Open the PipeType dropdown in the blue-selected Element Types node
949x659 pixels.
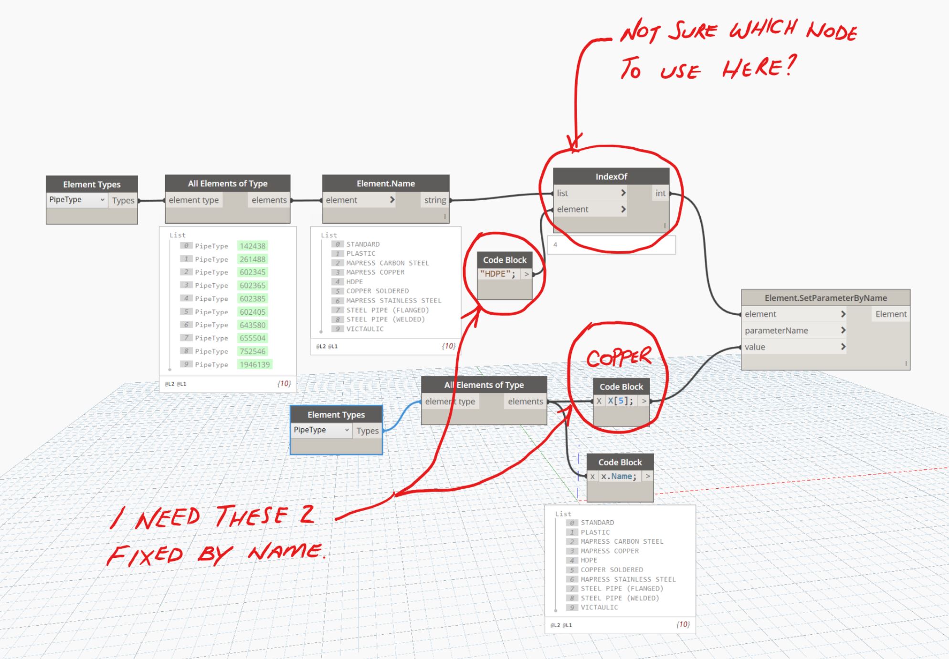321,430
